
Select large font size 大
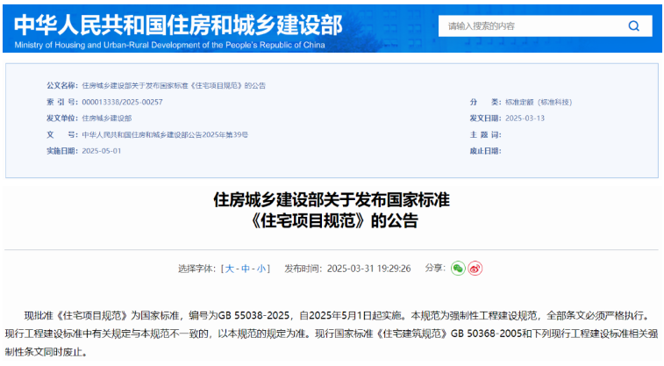click(x=230, y=269)
